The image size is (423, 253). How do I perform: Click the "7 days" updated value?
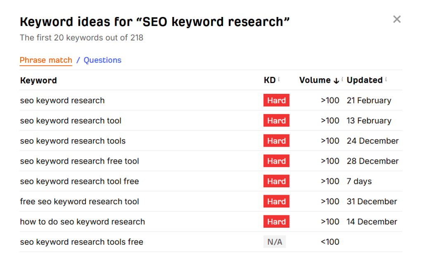tap(358, 181)
